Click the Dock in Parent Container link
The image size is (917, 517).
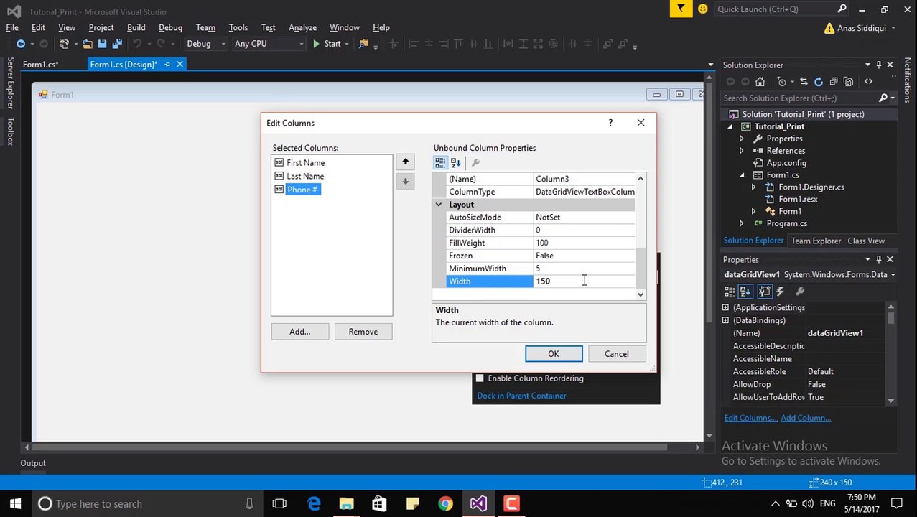(x=521, y=396)
